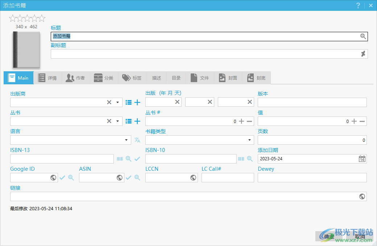Viewport: 377px width, 246px height.
Task: Focus the 页数 input field
Action: (312, 140)
